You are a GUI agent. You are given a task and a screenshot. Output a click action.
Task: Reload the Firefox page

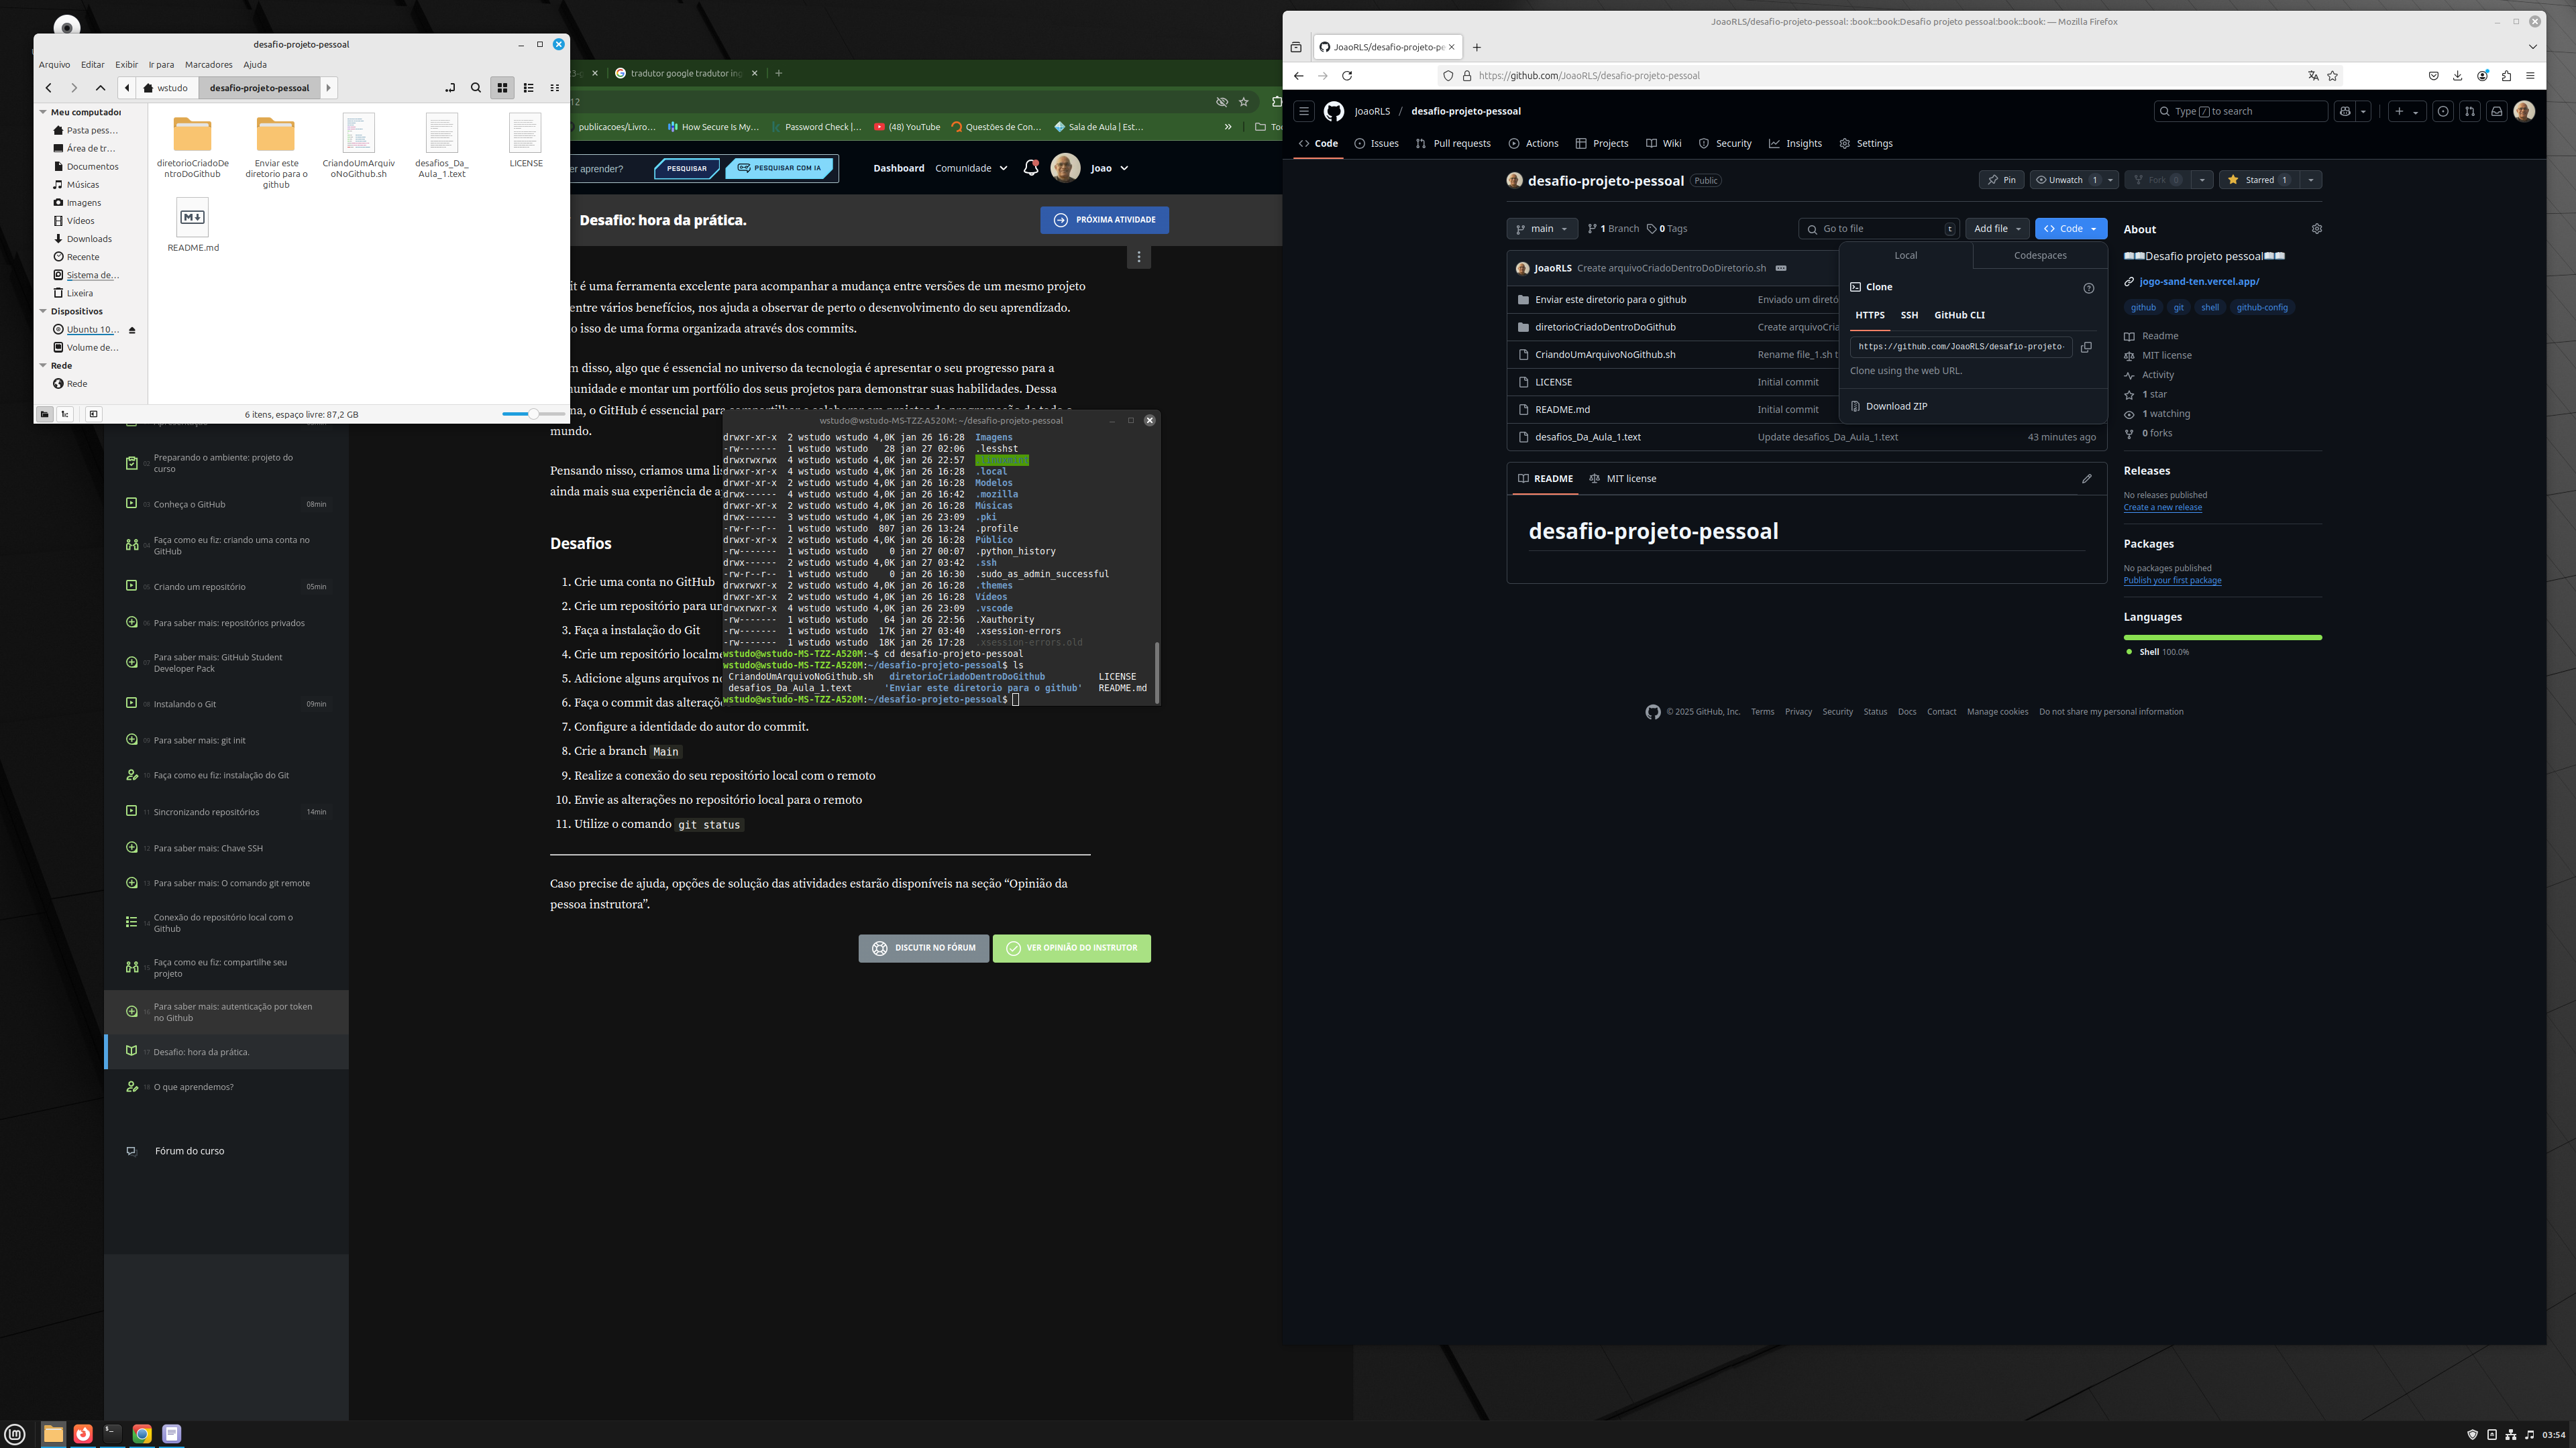pyautogui.click(x=1347, y=76)
